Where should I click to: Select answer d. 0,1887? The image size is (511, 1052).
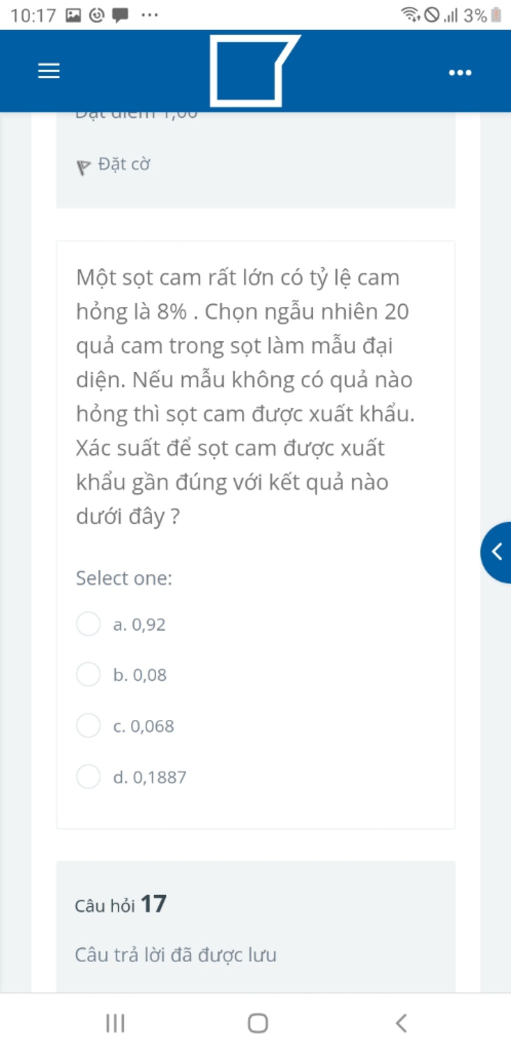88,777
